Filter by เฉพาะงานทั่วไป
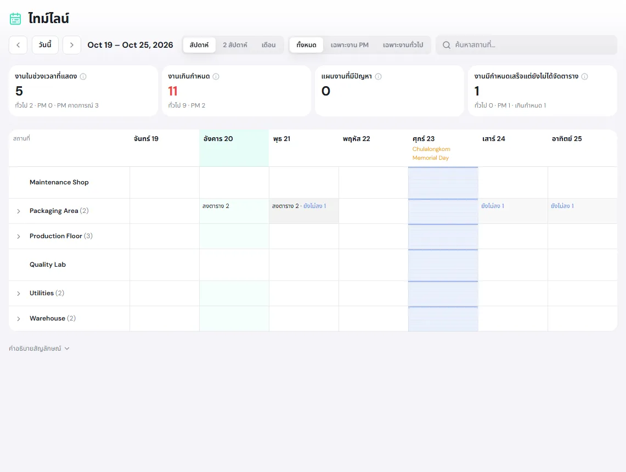This screenshot has width=626, height=472. click(x=403, y=45)
